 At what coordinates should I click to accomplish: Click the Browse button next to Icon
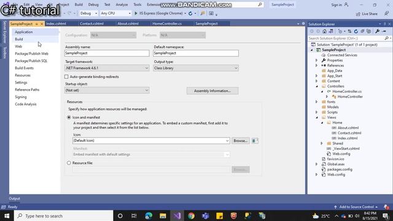(x=240, y=141)
